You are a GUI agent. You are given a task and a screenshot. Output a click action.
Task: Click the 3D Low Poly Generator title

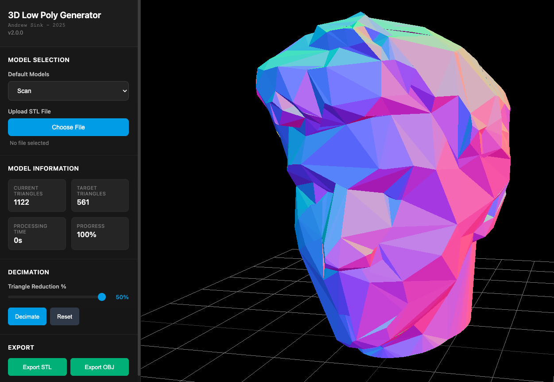[x=54, y=15]
